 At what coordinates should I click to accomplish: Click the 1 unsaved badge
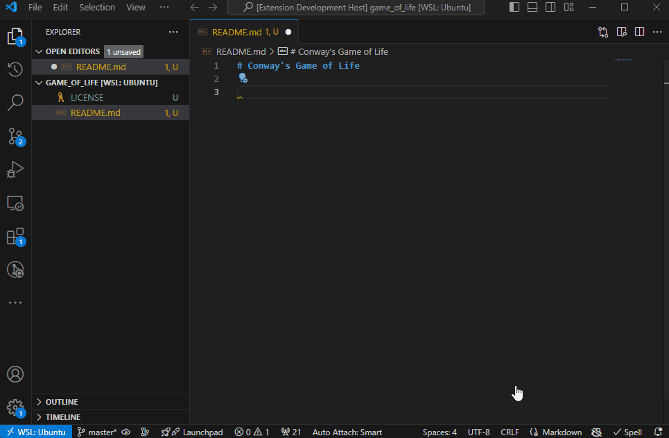[x=123, y=51]
